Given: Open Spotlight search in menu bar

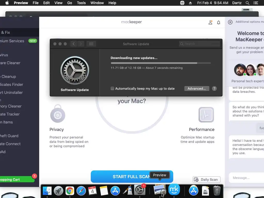Looking at the screenshot, I should point(247,3).
